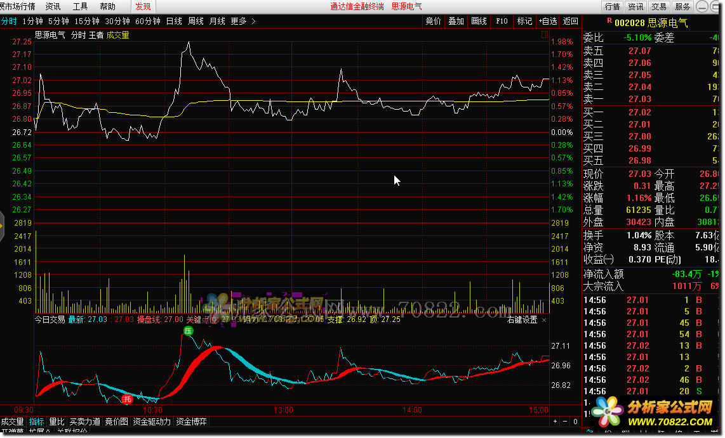Open the 画线 drawing tool
The width and height of the screenshot is (725, 438).
pos(479,21)
